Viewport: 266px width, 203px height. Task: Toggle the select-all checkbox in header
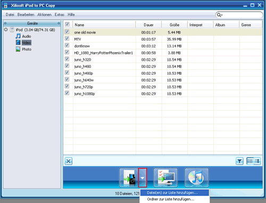pyautogui.click(x=67, y=24)
